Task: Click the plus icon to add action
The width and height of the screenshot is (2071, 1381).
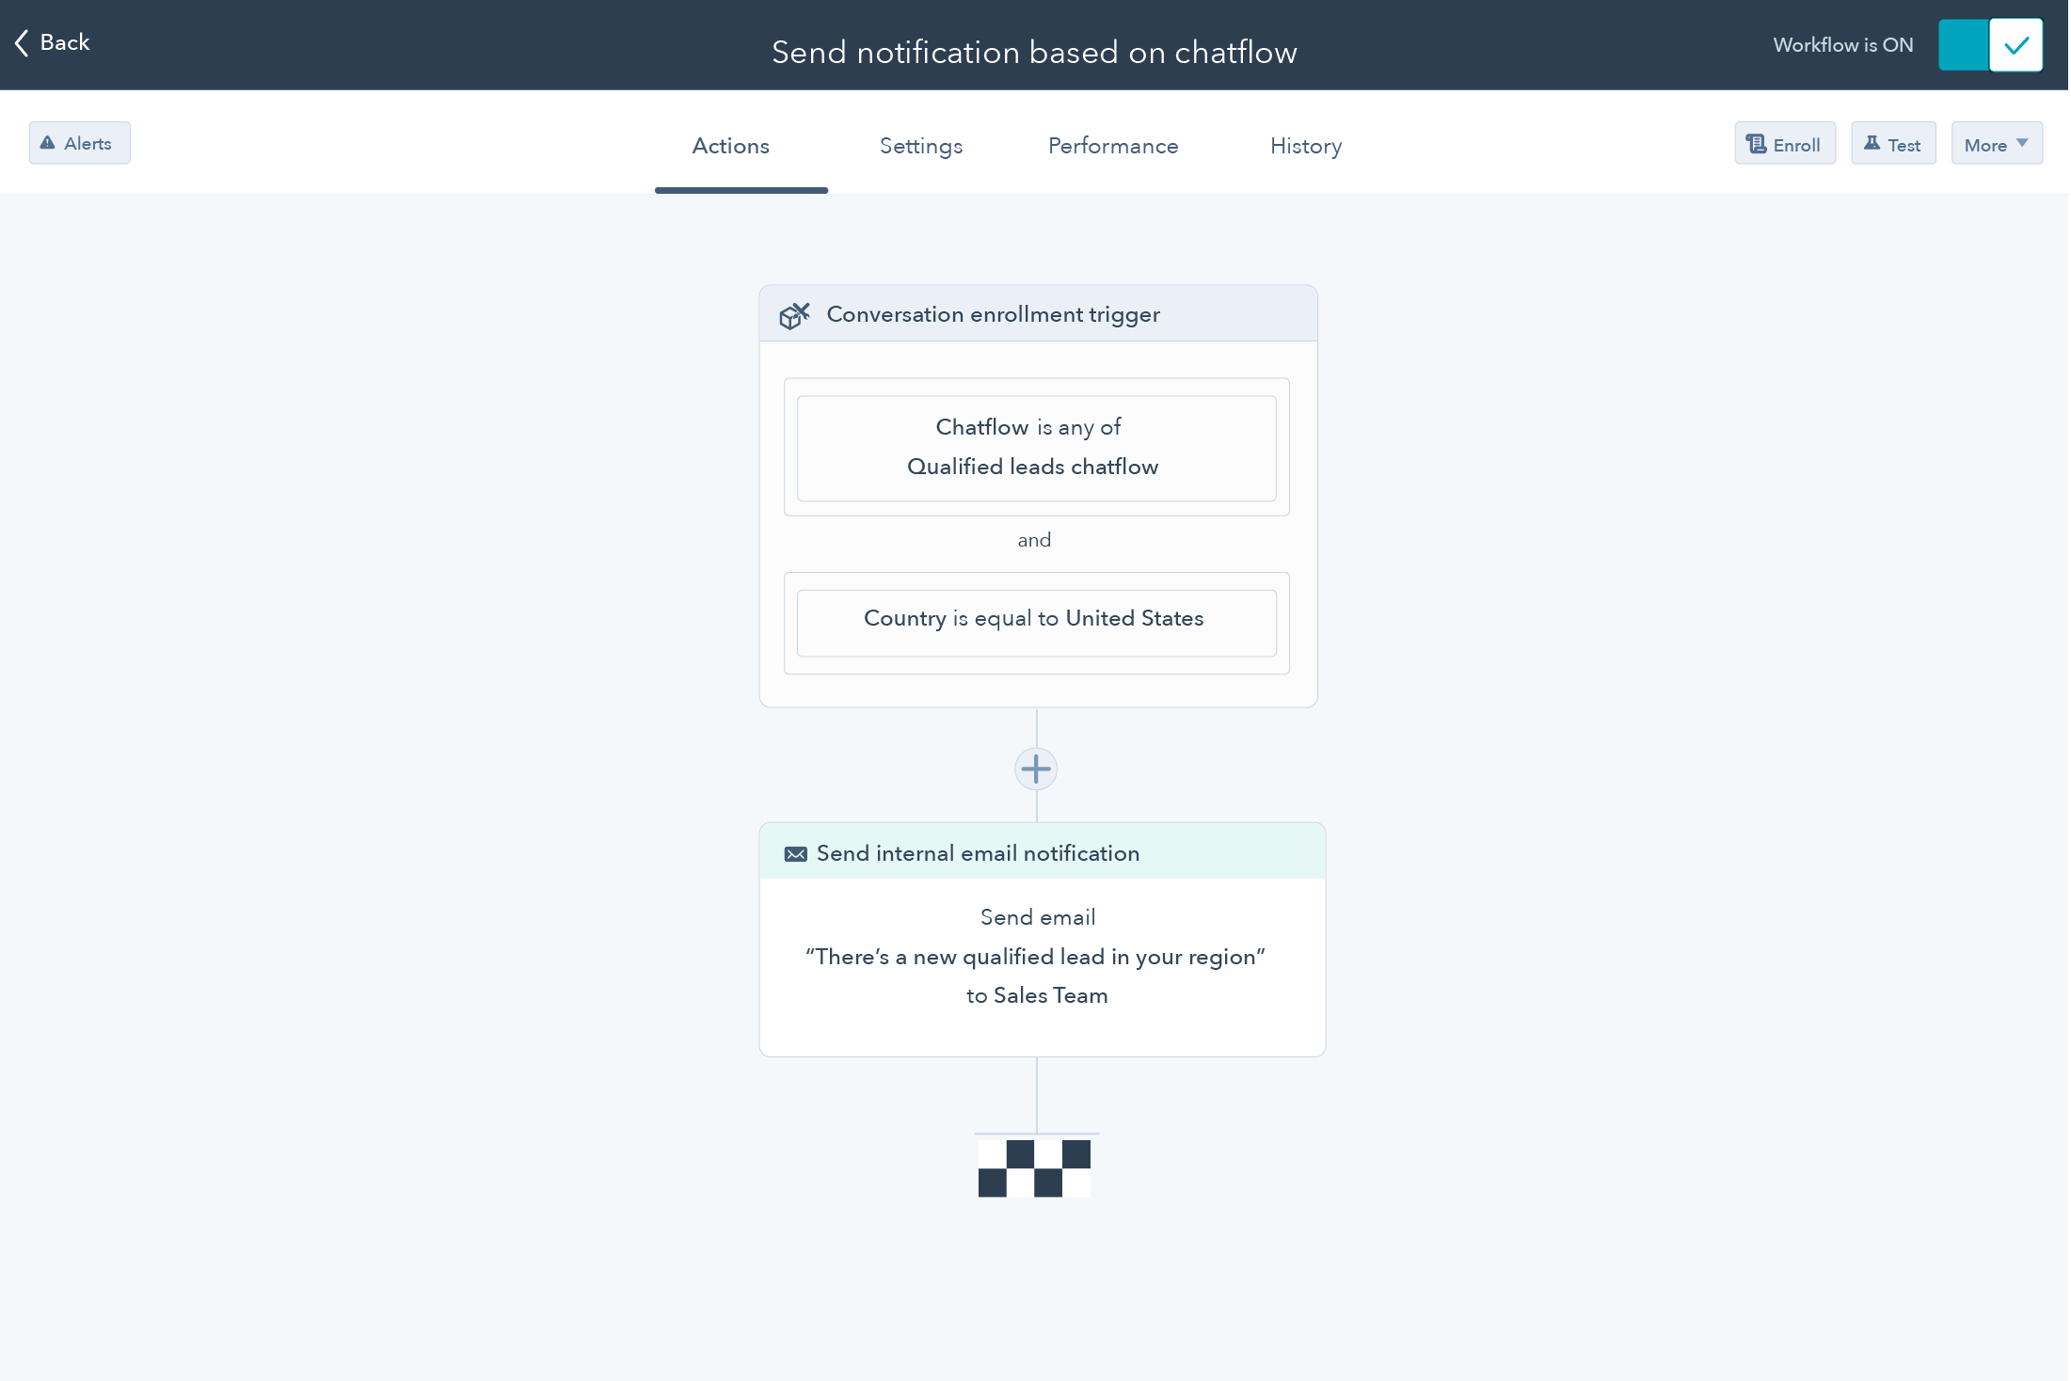Action: 1036,769
